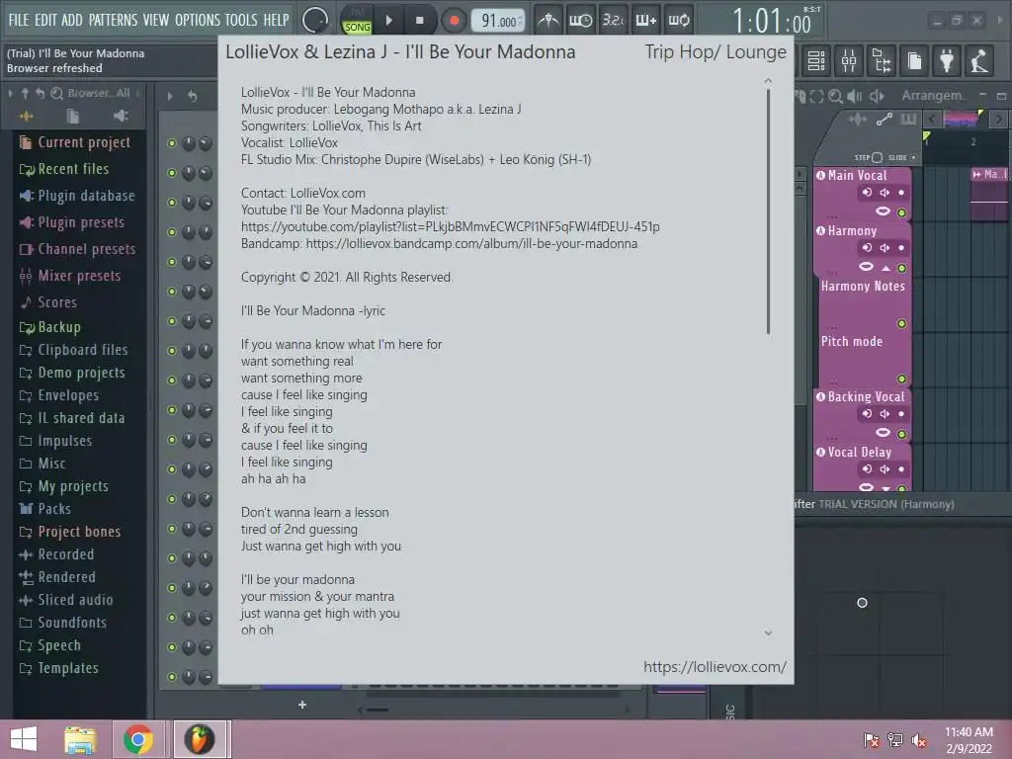Click the browser collapse structure up arrow
The height and width of the screenshot is (759, 1012).
click(25, 93)
